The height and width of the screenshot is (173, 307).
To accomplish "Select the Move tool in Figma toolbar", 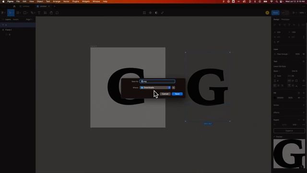I will point(11,13).
